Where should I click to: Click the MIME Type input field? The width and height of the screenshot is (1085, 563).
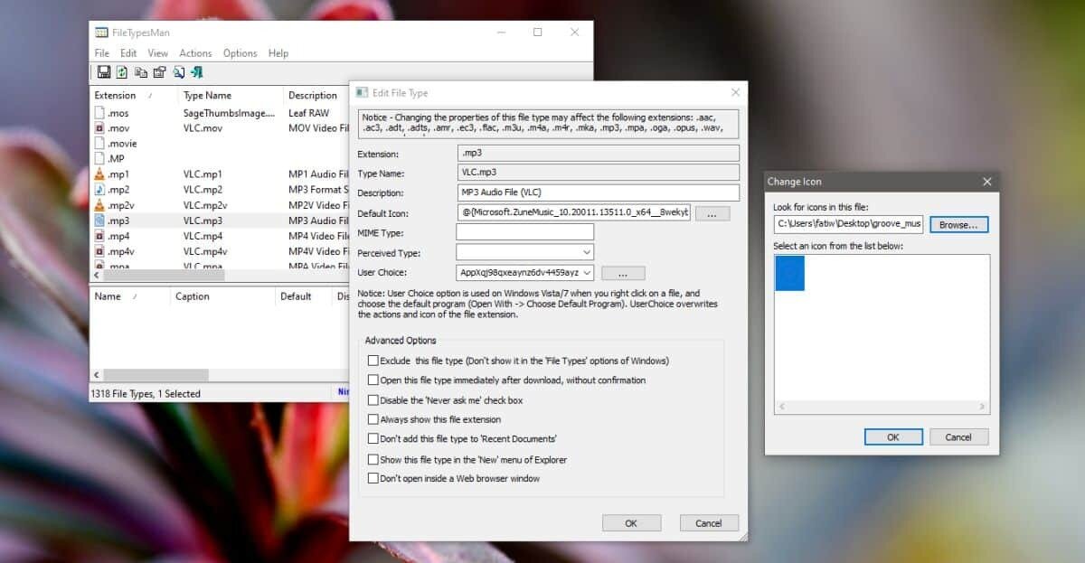(524, 232)
